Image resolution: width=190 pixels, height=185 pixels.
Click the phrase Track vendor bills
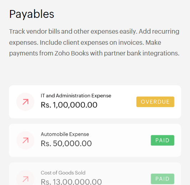[35, 31]
